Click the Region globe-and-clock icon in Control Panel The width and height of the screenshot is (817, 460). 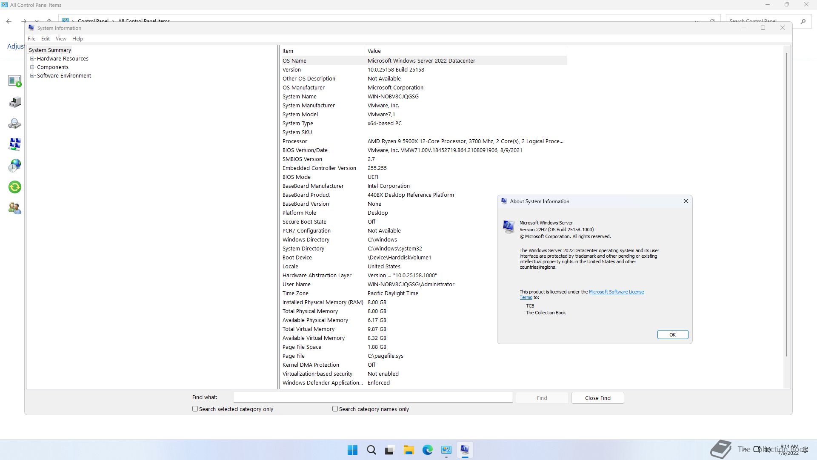pos(14,166)
